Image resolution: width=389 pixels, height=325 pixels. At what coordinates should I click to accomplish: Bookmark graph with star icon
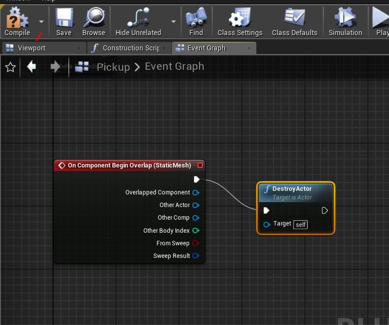10,67
